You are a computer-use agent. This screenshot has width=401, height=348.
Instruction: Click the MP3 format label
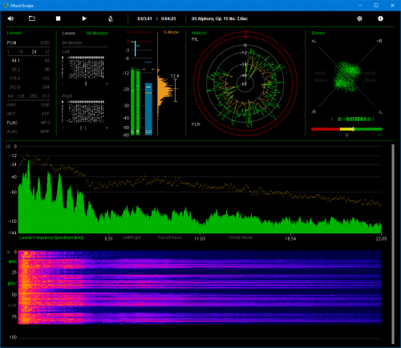click(46, 123)
